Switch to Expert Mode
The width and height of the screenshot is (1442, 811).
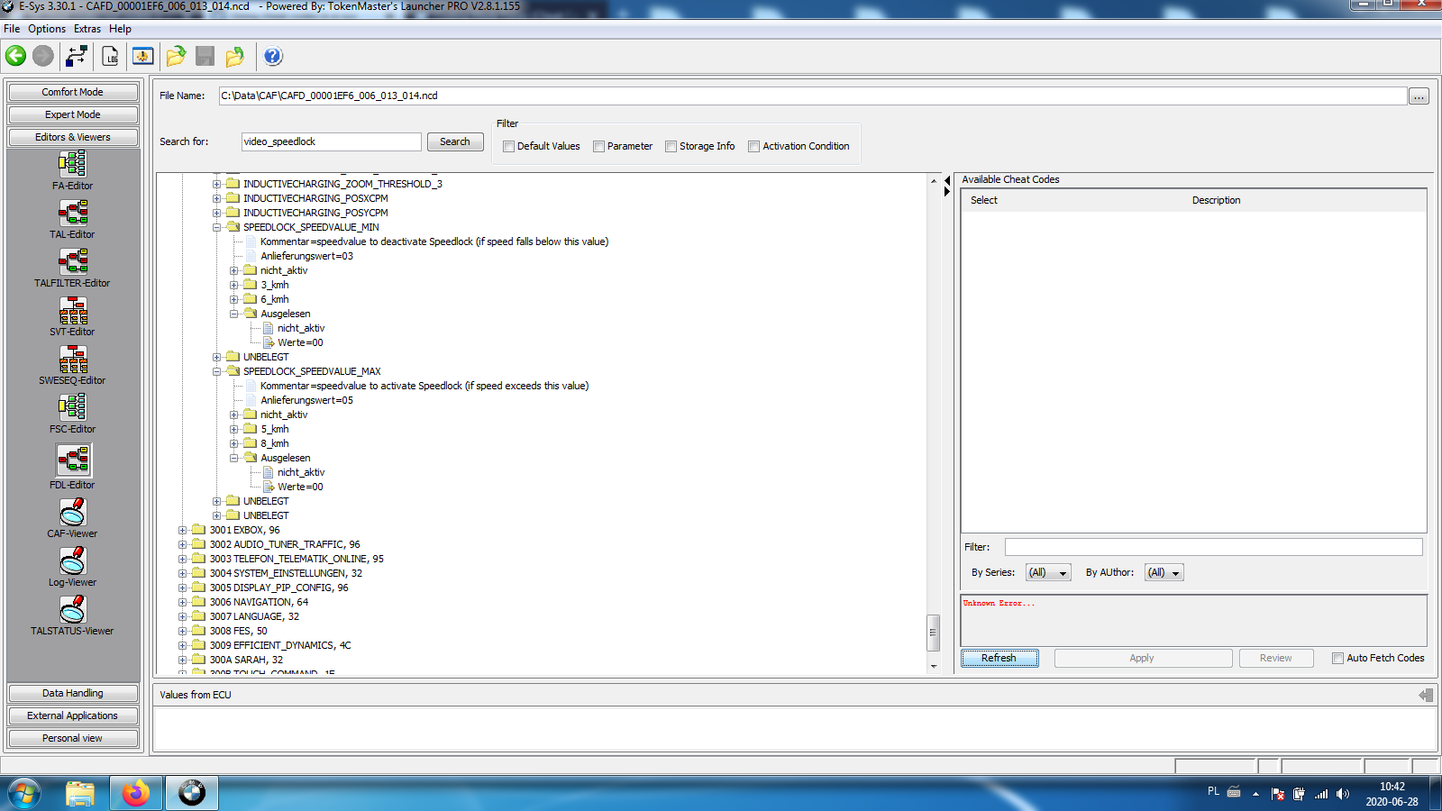(x=73, y=114)
